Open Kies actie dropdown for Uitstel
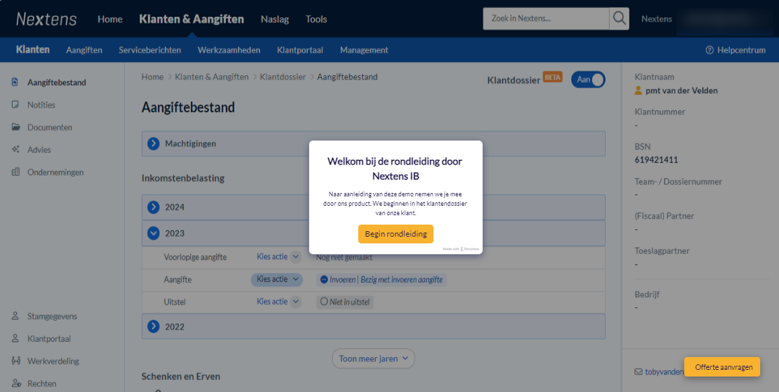This screenshot has width=779, height=392. tap(279, 302)
